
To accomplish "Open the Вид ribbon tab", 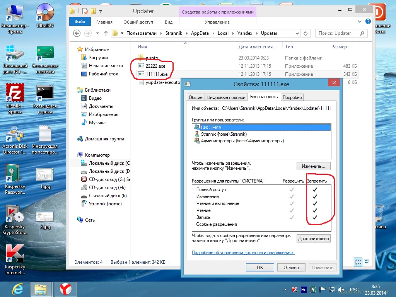I will point(169,22).
